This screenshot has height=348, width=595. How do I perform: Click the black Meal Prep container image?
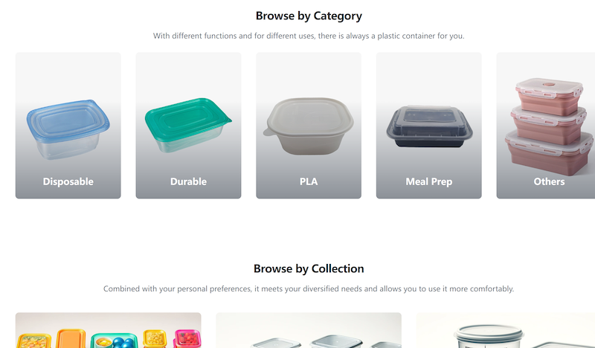(428, 126)
